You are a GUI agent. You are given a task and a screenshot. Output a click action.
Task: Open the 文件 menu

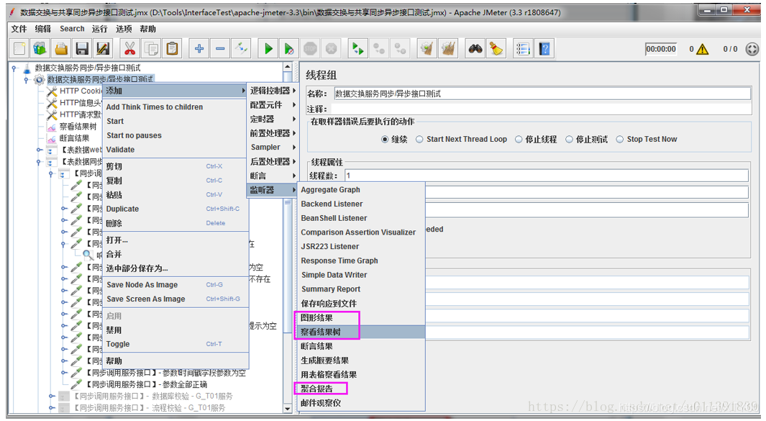tap(19, 29)
